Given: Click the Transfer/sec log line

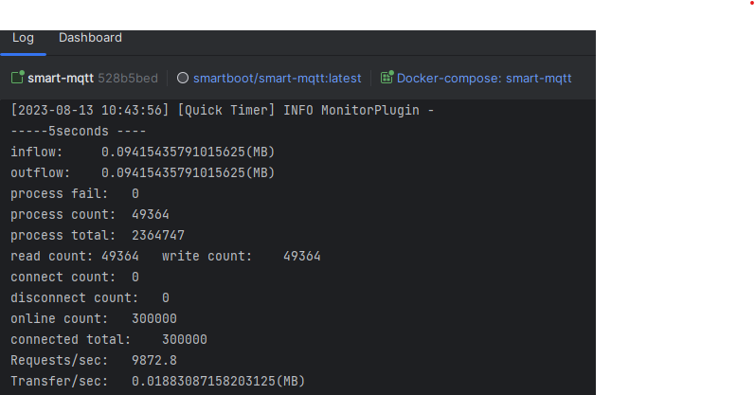Looking at the screenshot, I should [x=157, y=381].
